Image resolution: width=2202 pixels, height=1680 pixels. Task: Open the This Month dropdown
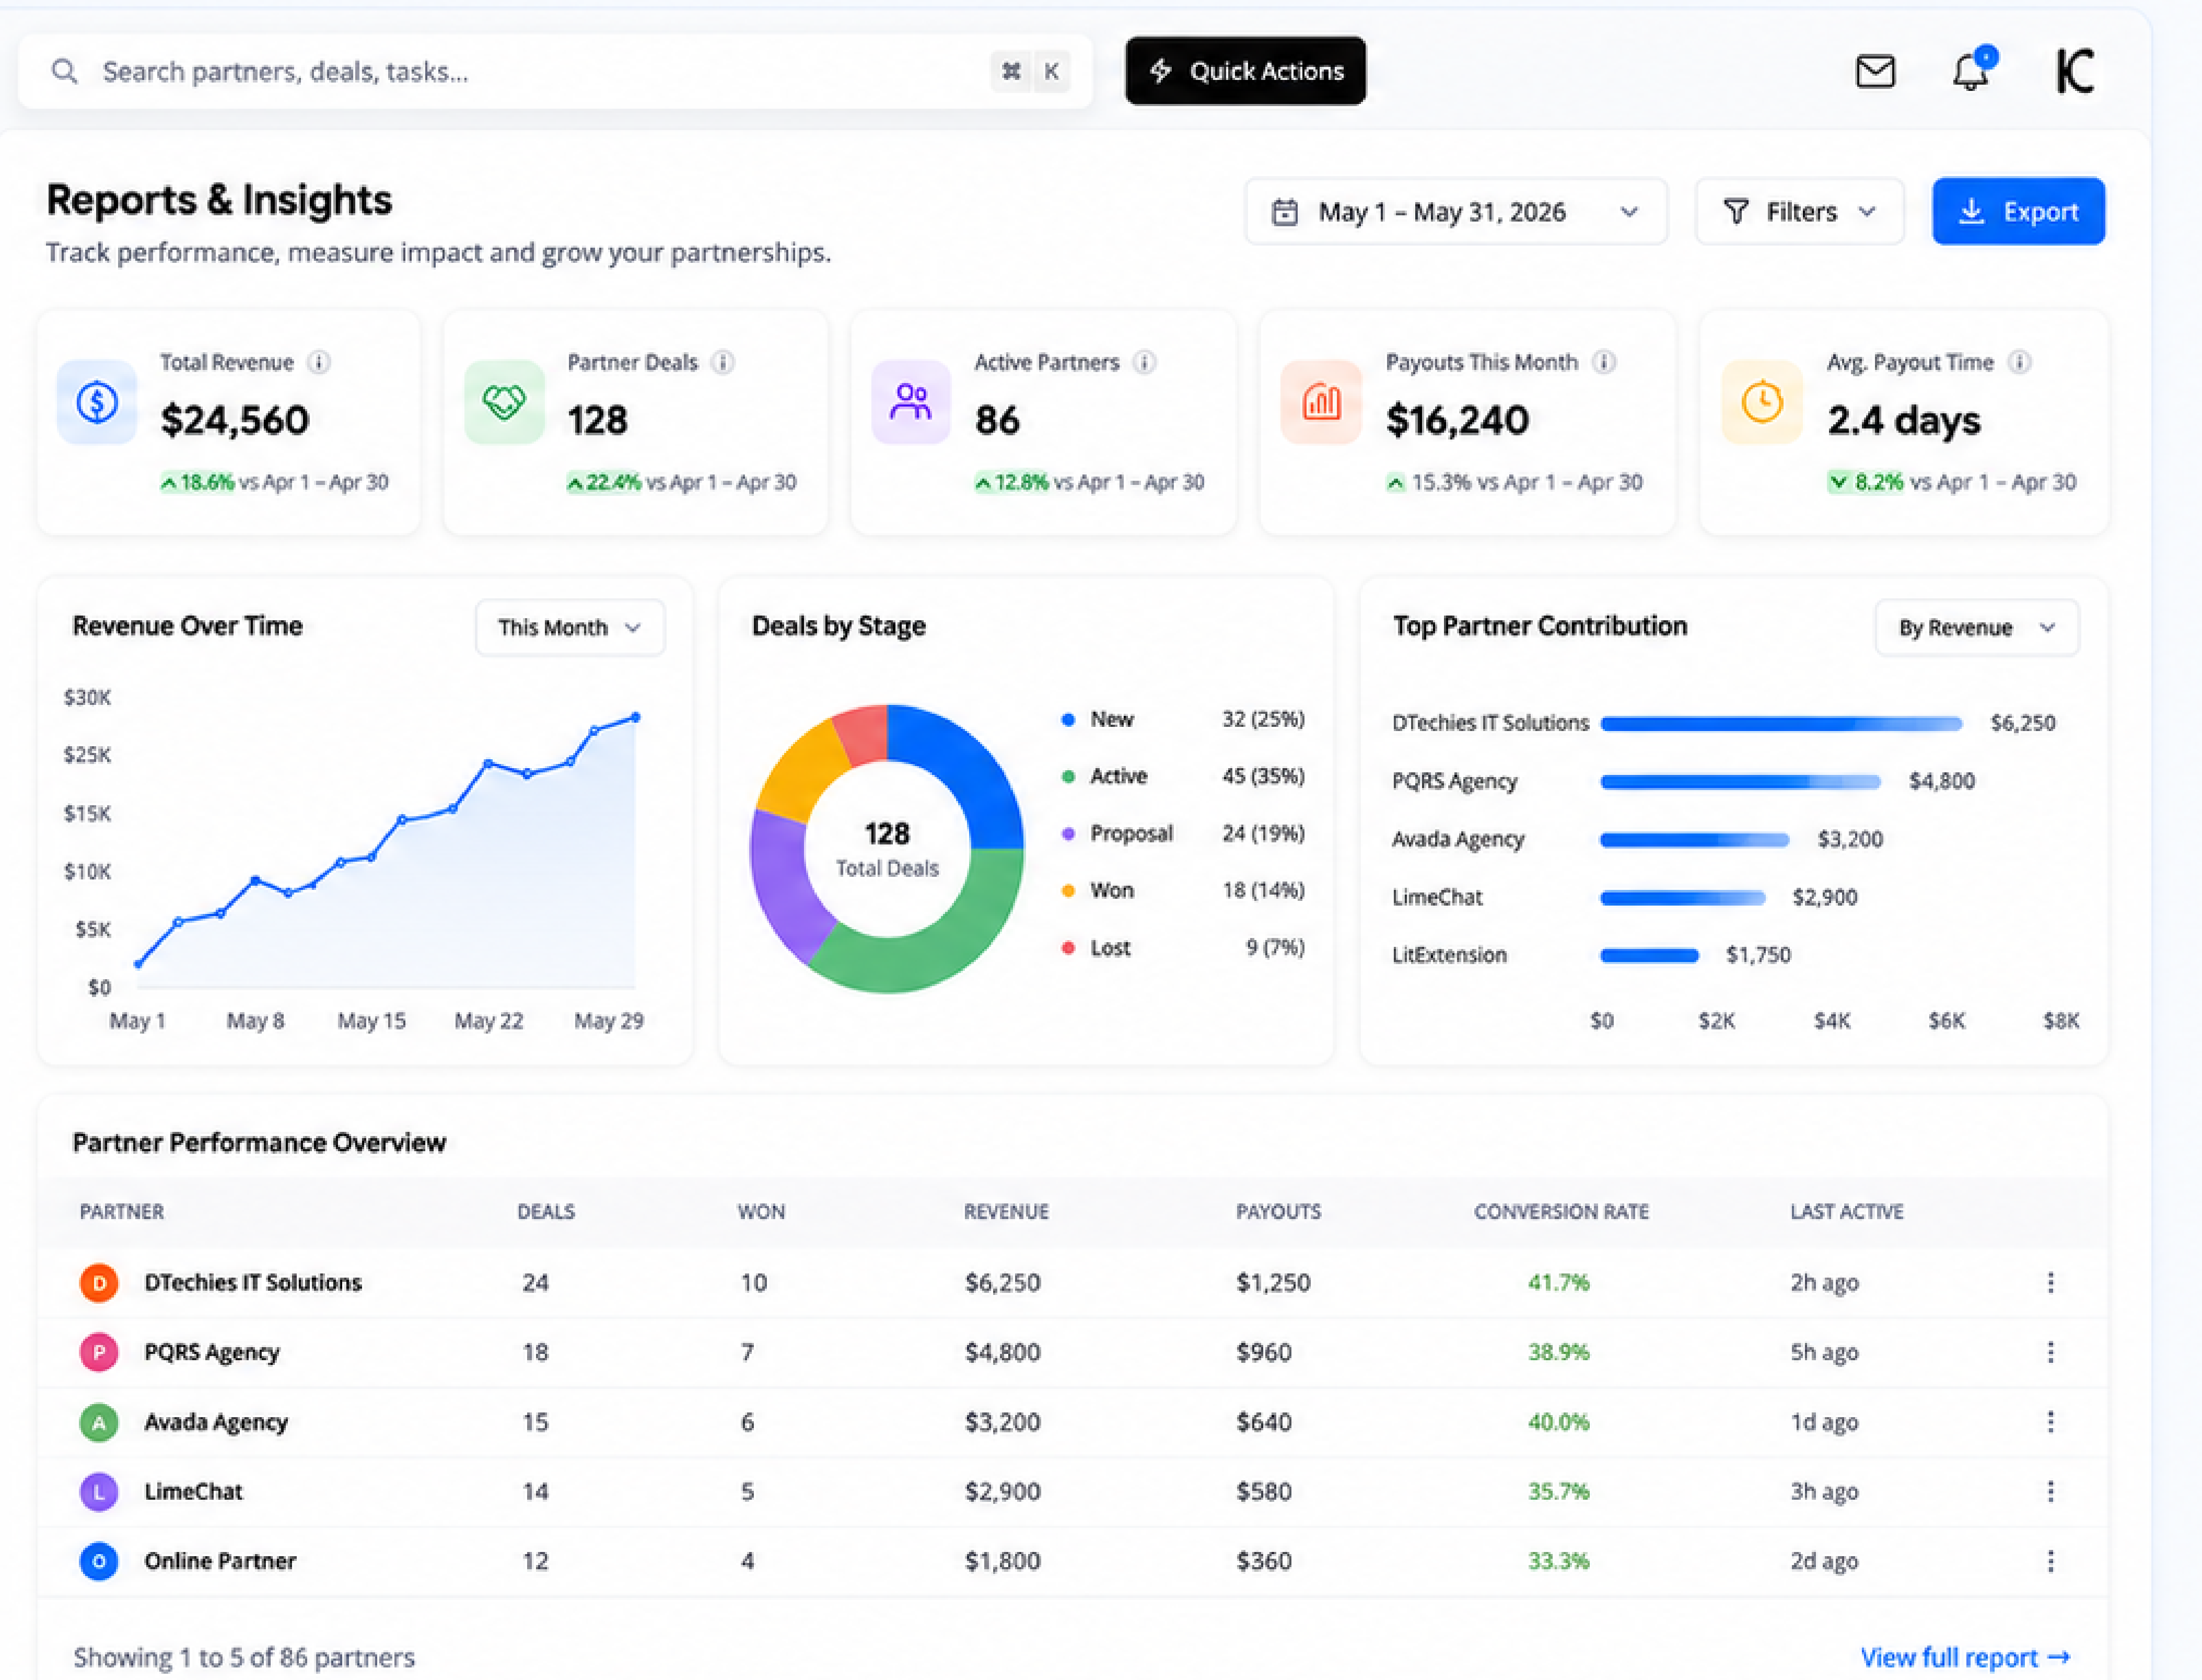pos(570,627)
